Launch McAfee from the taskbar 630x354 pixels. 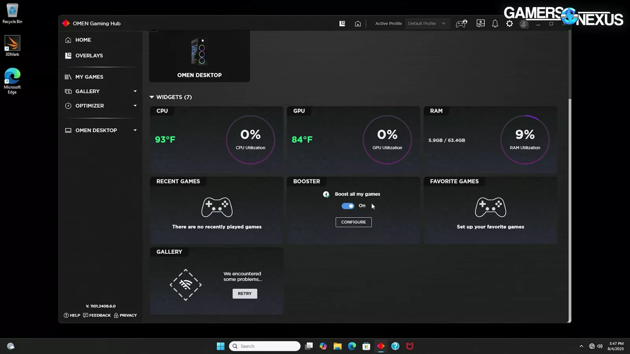[409, 346]
